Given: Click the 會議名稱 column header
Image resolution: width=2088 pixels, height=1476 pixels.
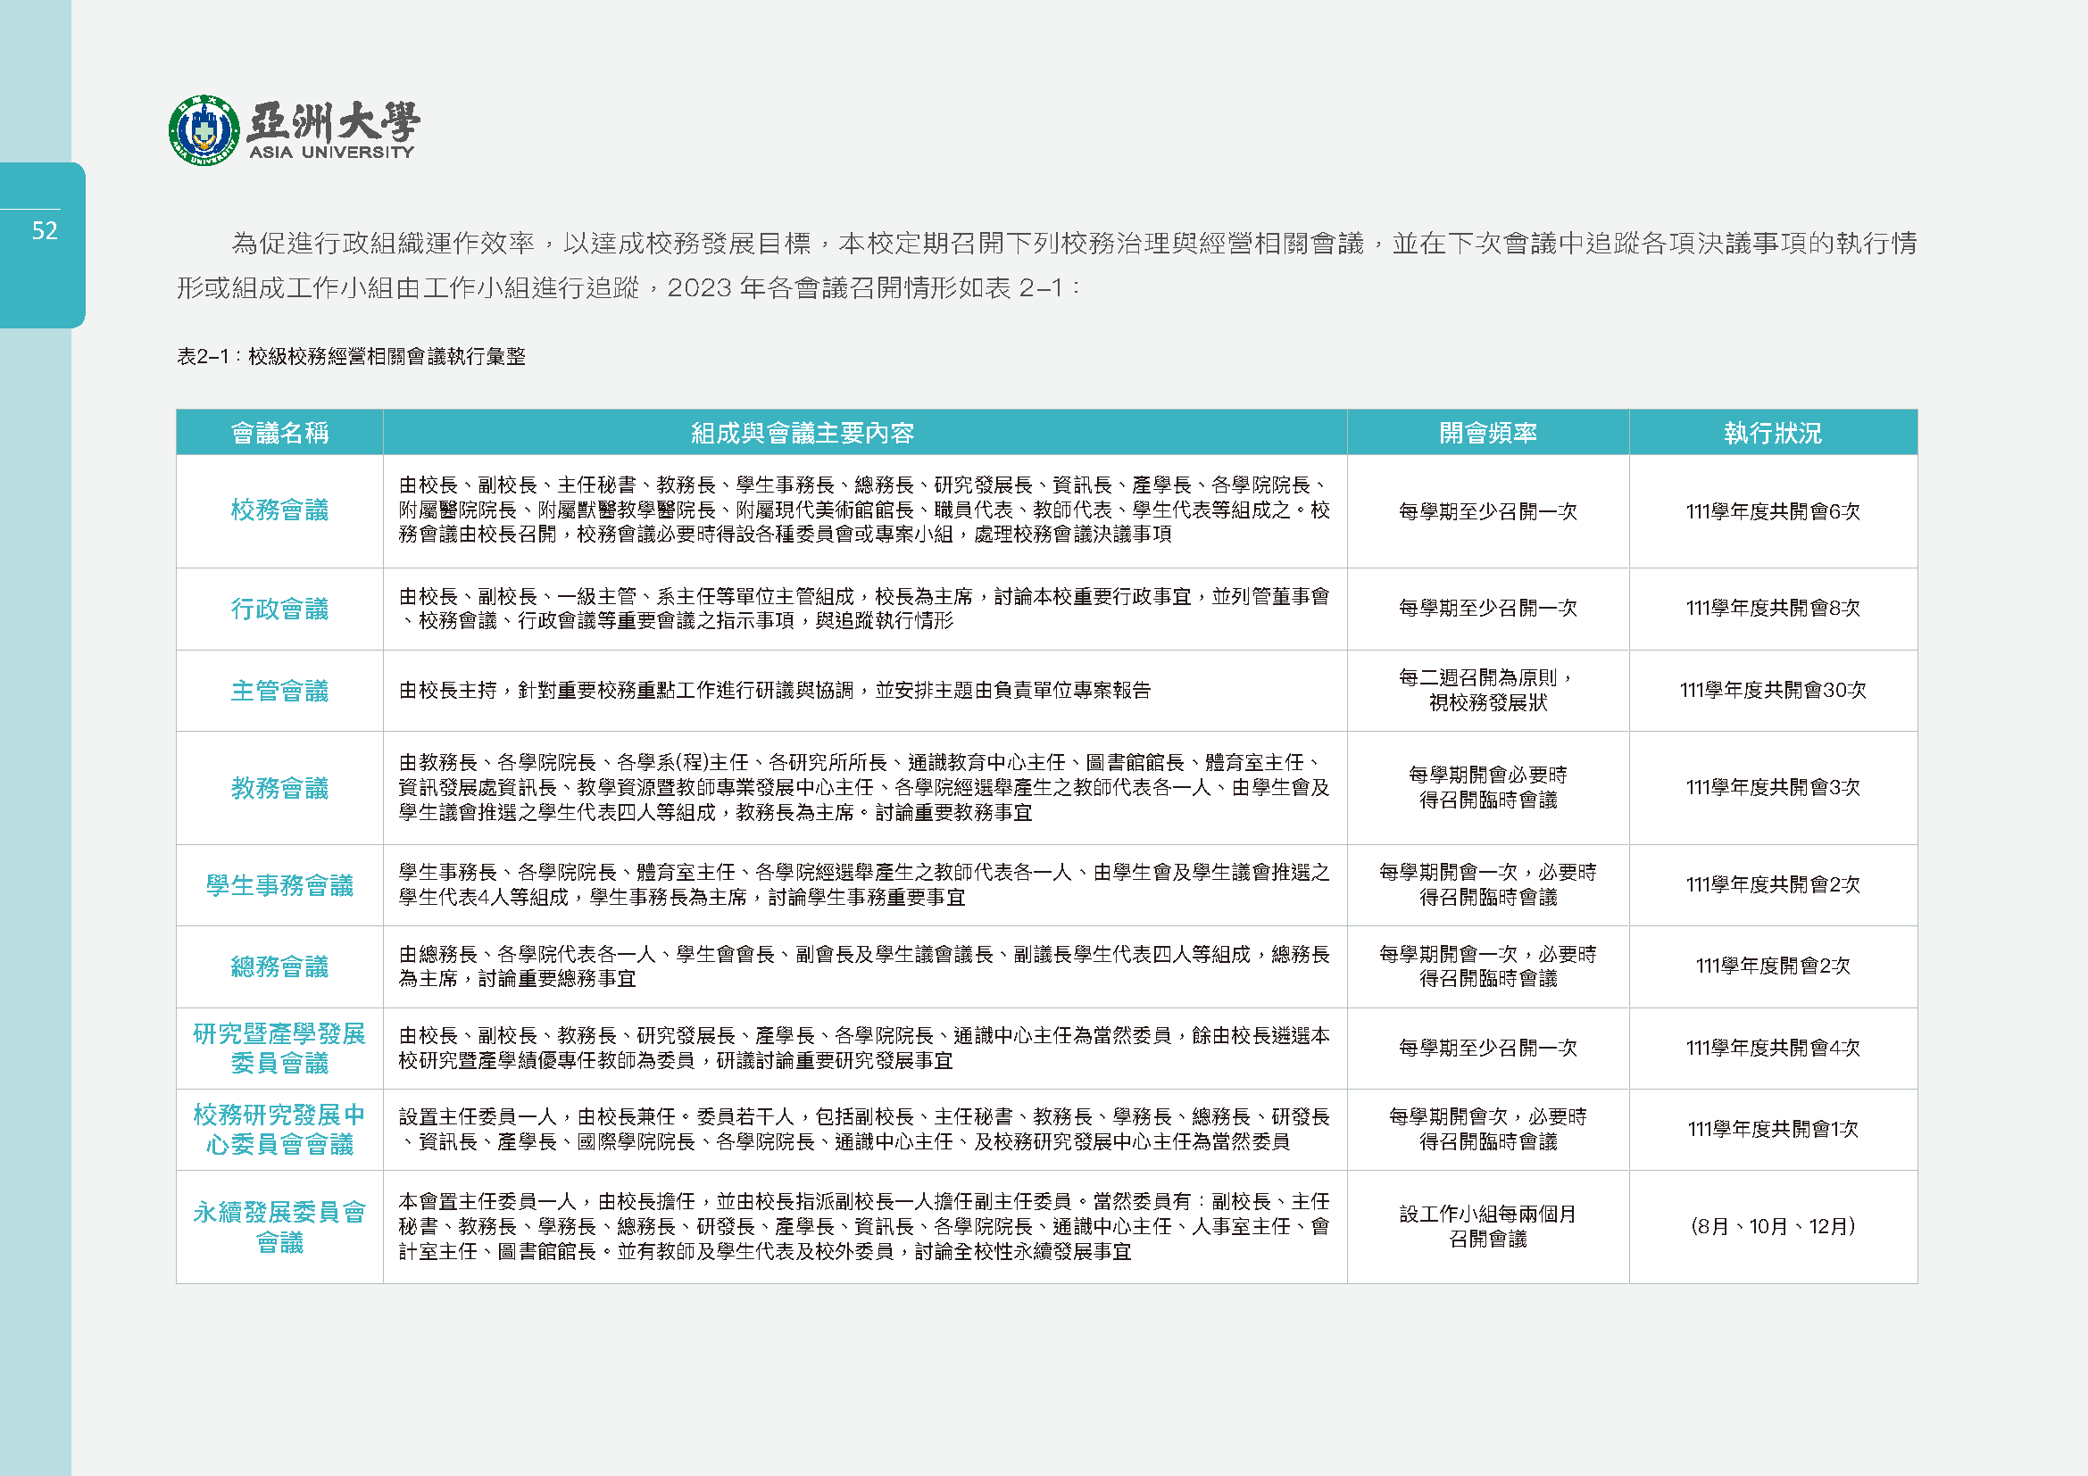Looking at the screenshot, I should (279, 433).
